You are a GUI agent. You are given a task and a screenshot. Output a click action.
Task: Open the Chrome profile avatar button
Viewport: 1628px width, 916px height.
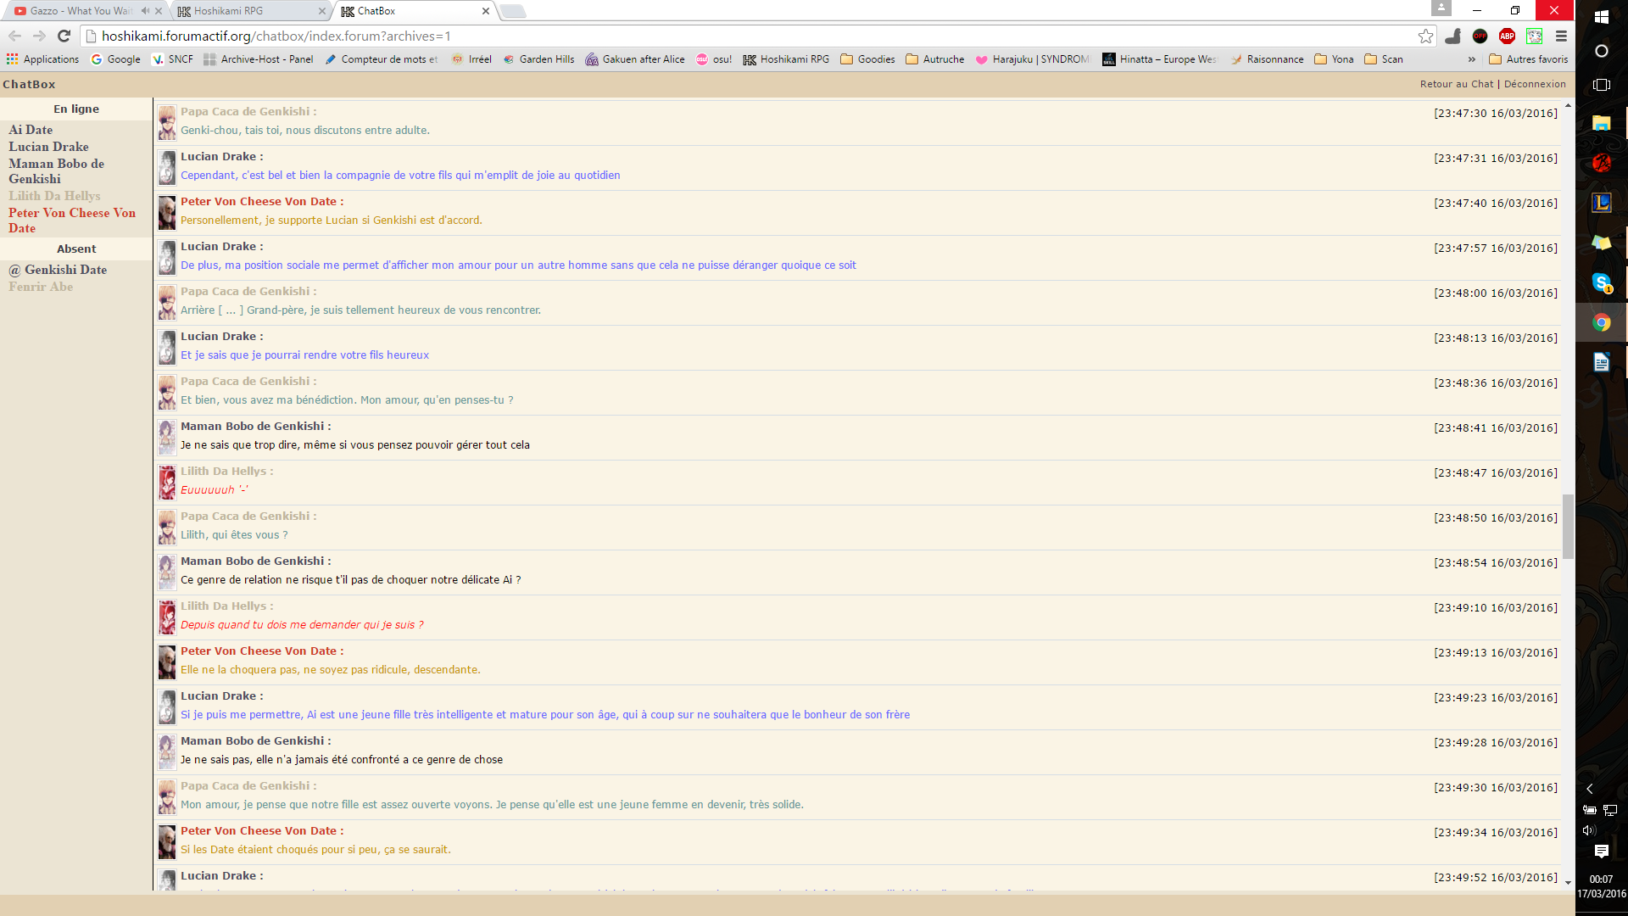point(1441,8)
